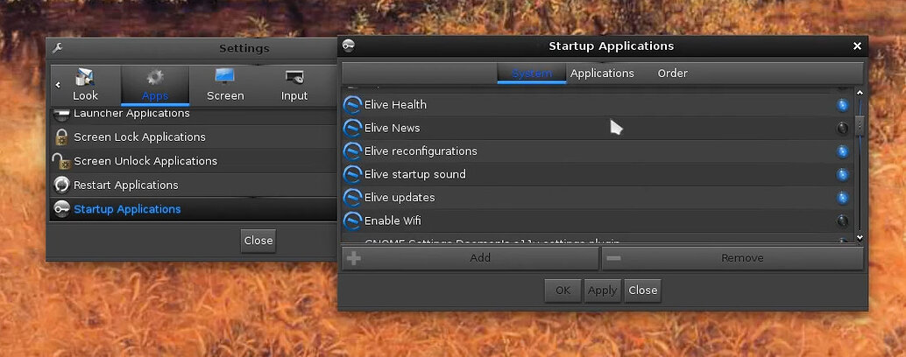This screenshot has height=357, width=906.
Task: Click the Elive startup sound logo icon
Action: click(352, 174)
